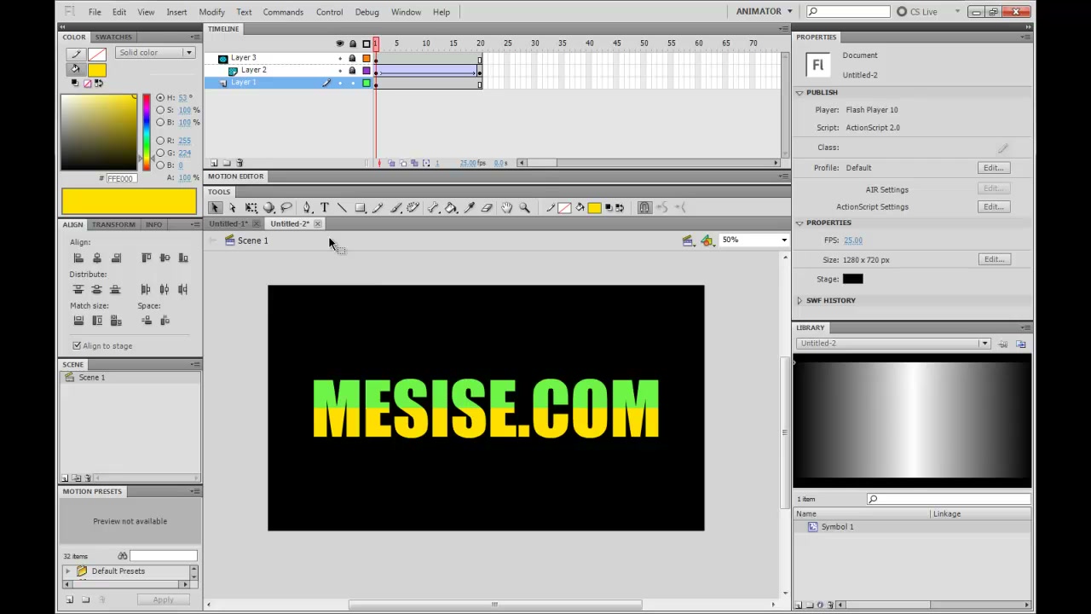1091x614 pixels.
Task: Toggle the Align to stage checkbox
Action: [x=77, y=345]
